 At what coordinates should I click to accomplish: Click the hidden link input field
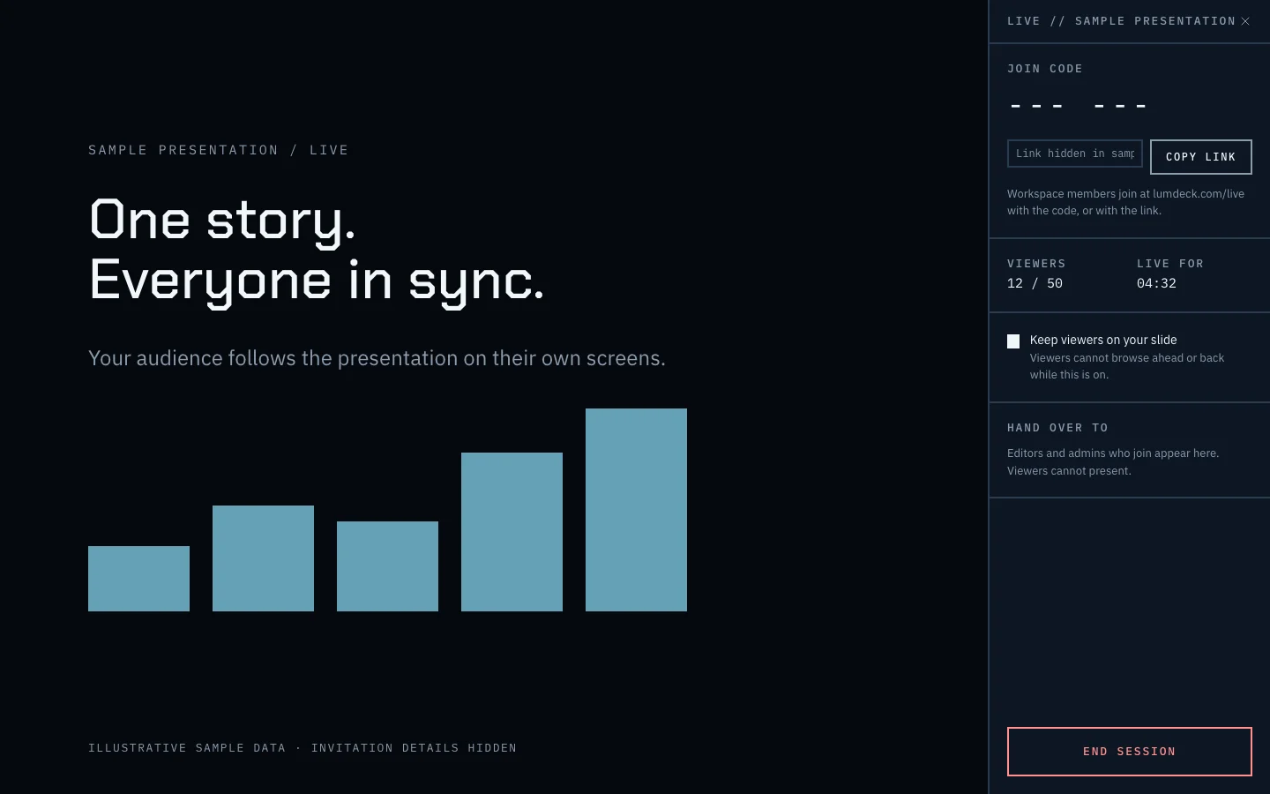point(1074,154)
